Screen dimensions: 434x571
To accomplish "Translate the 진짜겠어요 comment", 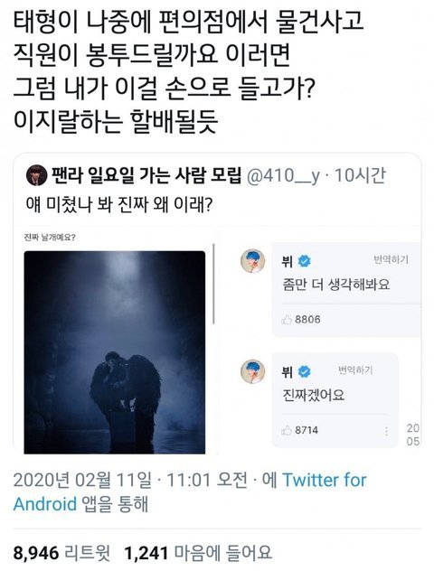I will pos(355,370).
